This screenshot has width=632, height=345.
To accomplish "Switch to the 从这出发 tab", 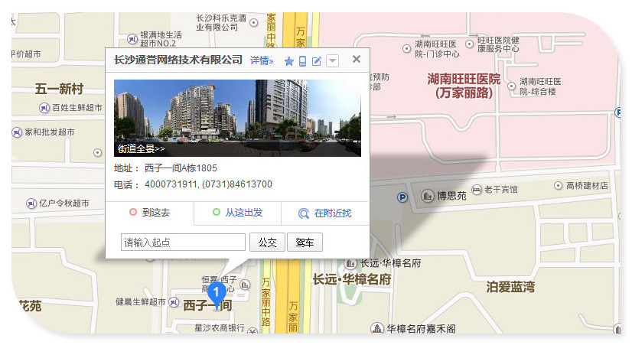I will click(x=237, y=213).
